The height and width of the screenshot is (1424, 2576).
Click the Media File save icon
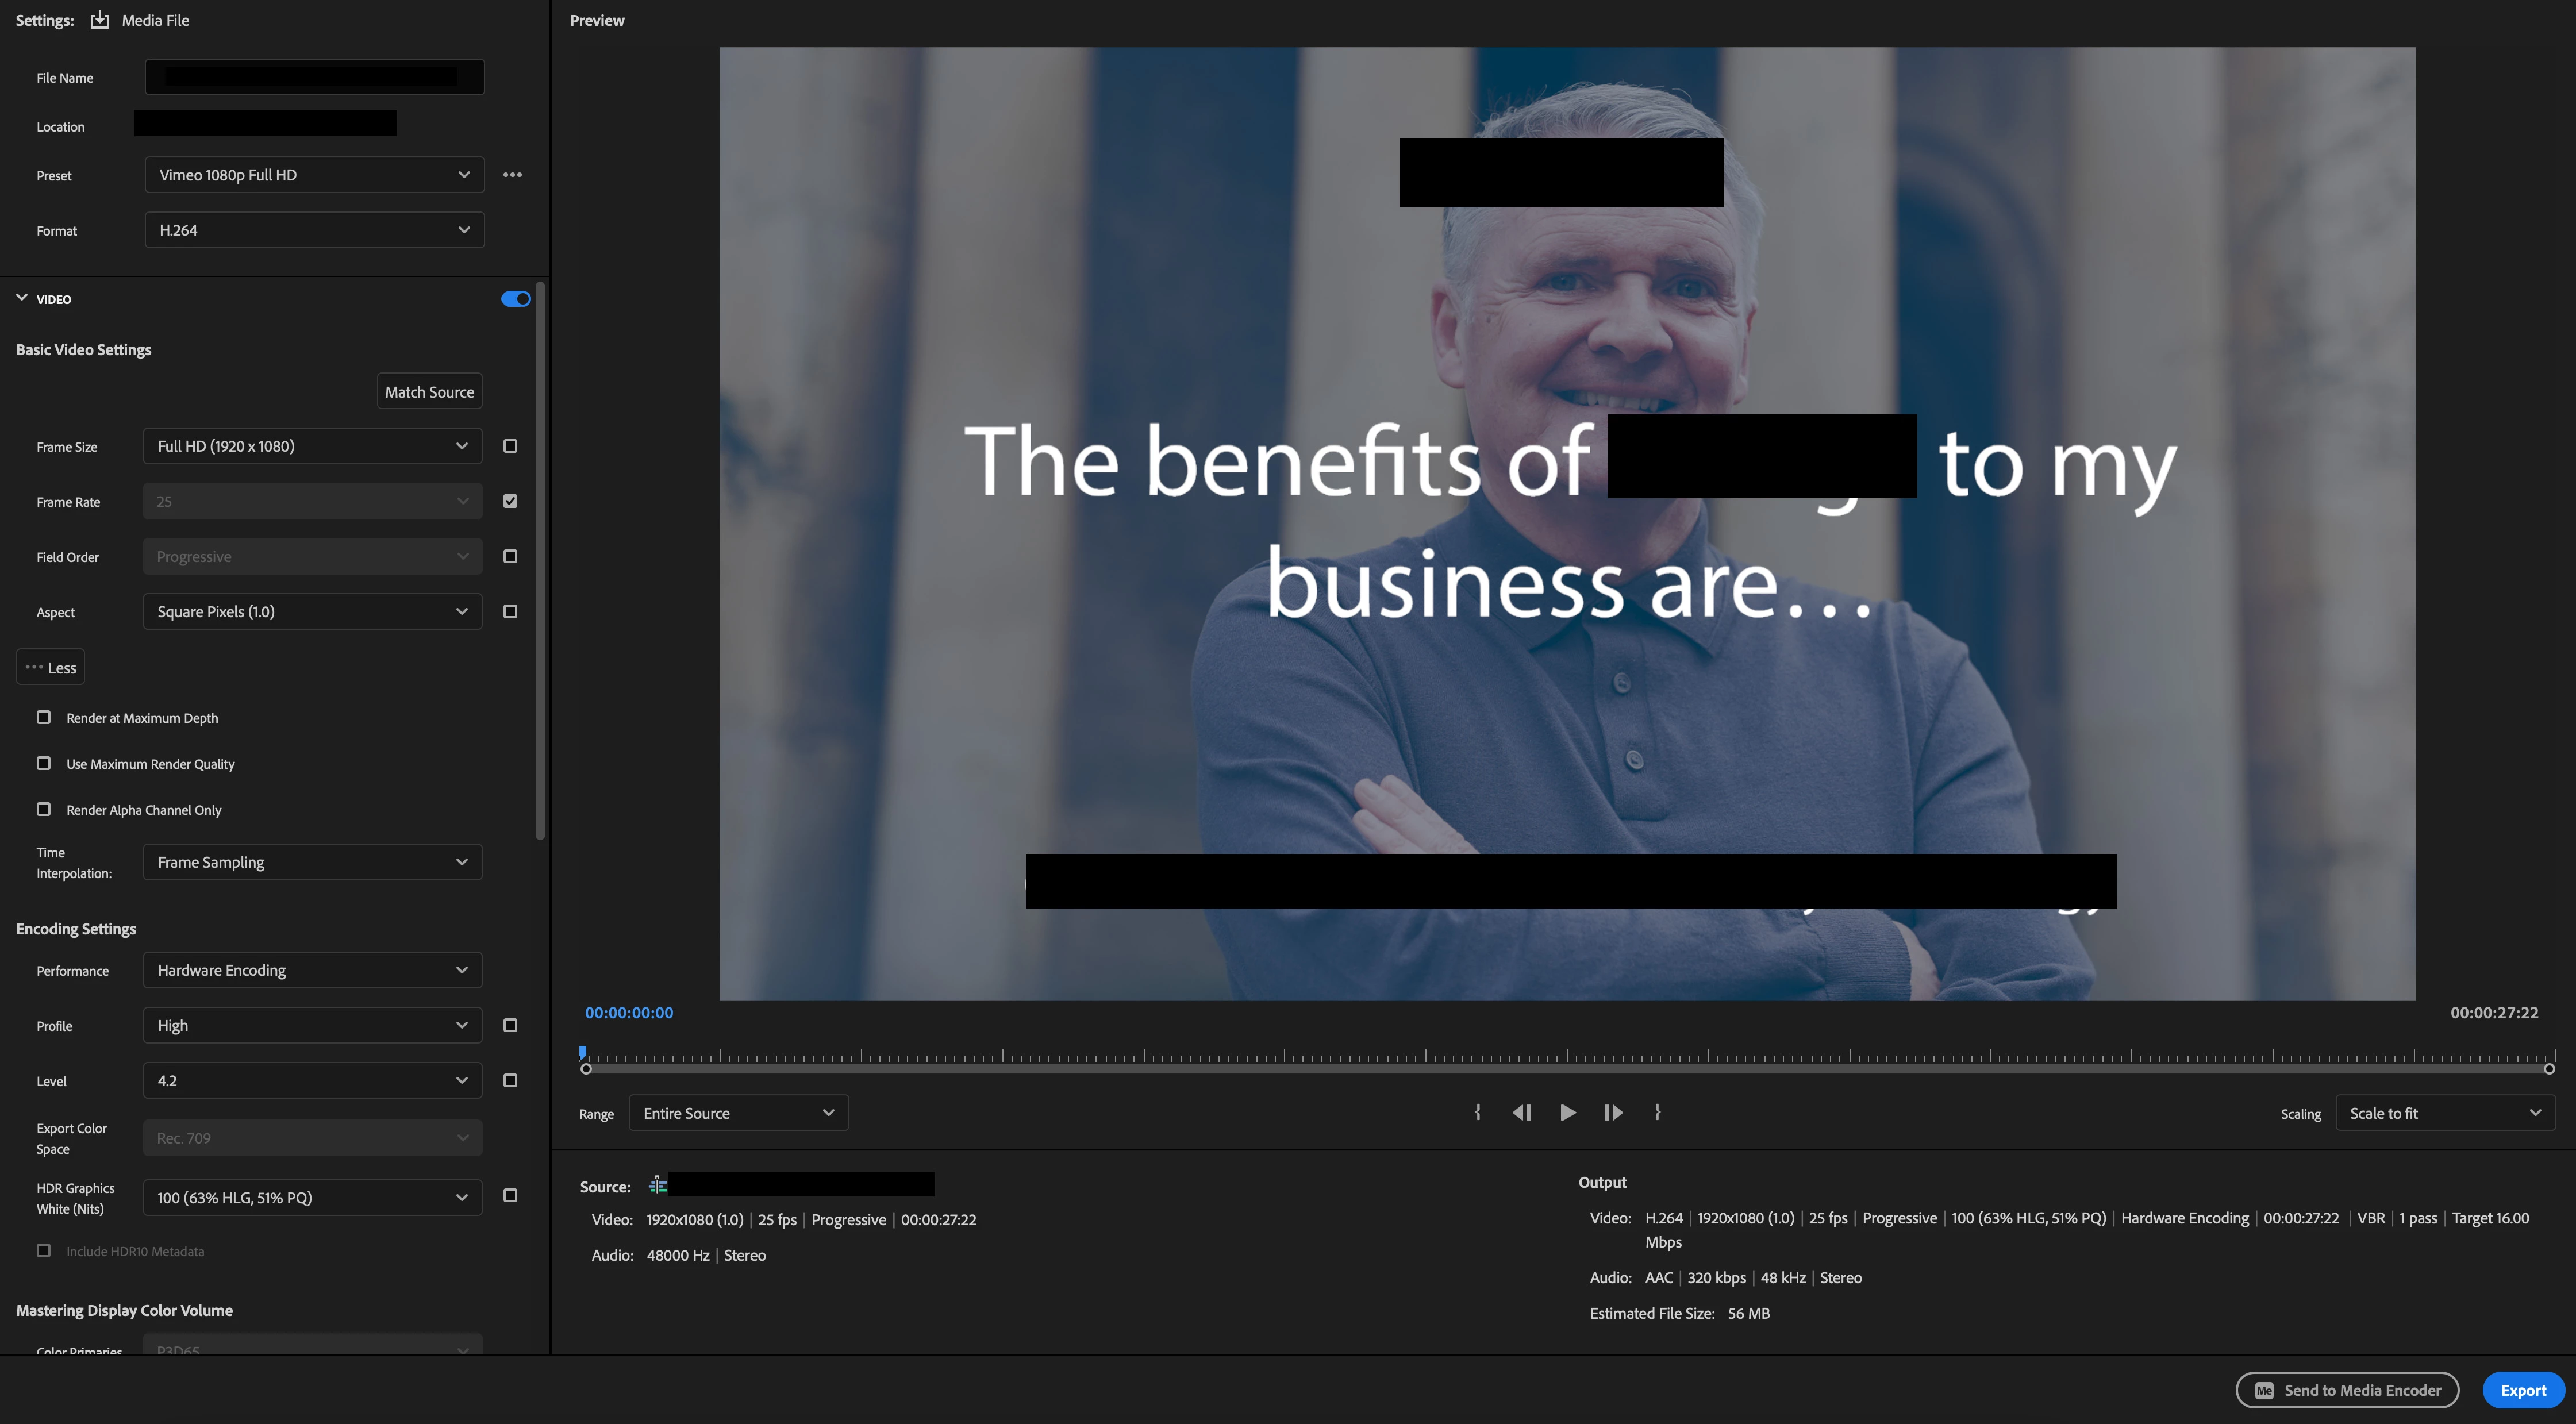100,20
